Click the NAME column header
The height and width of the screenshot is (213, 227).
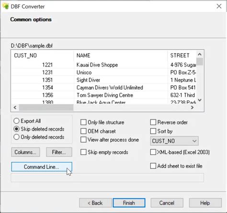[121, 56]
